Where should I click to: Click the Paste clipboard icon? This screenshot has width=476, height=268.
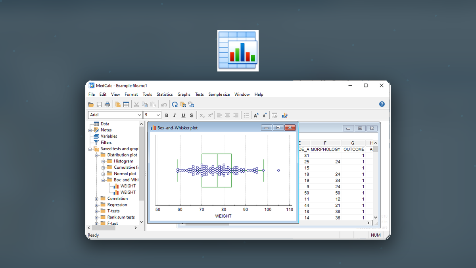coord(153,104)
